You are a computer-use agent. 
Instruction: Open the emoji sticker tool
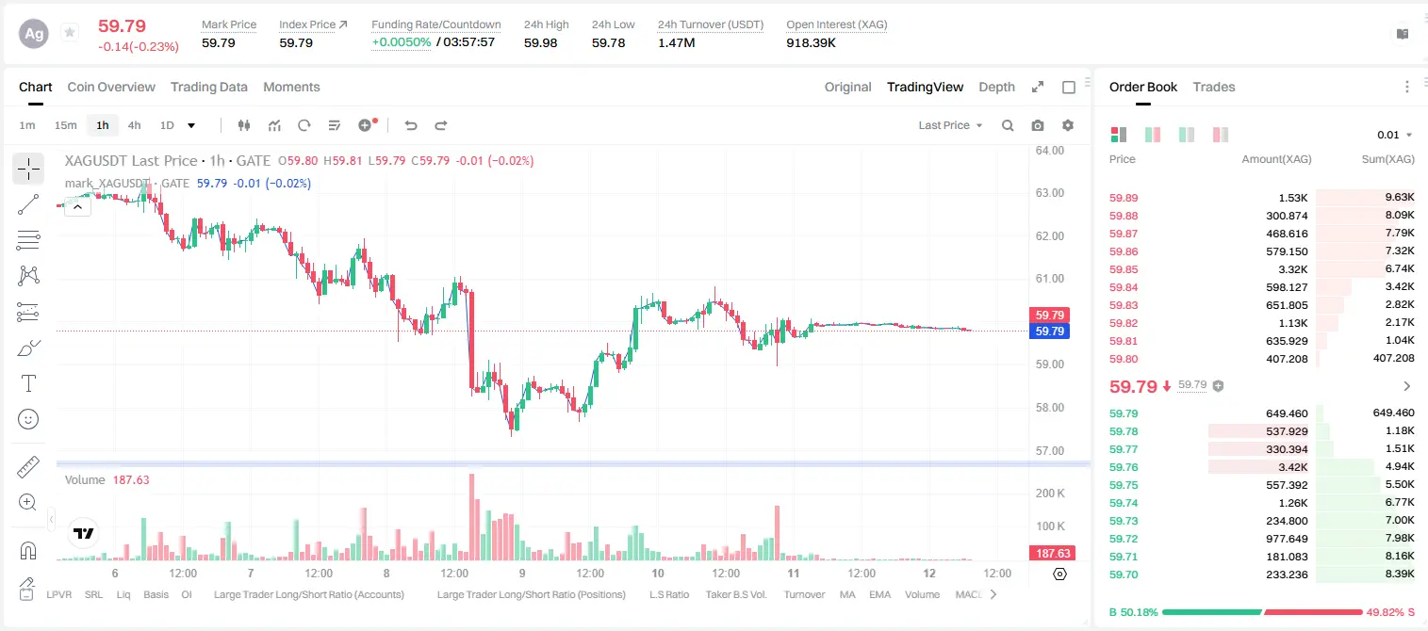tap(28, 419)
